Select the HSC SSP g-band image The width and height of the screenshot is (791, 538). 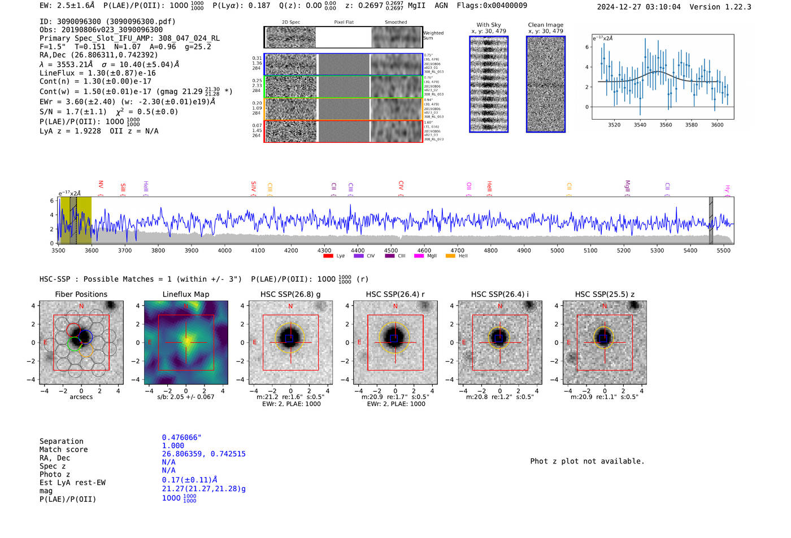click(290, 343)
